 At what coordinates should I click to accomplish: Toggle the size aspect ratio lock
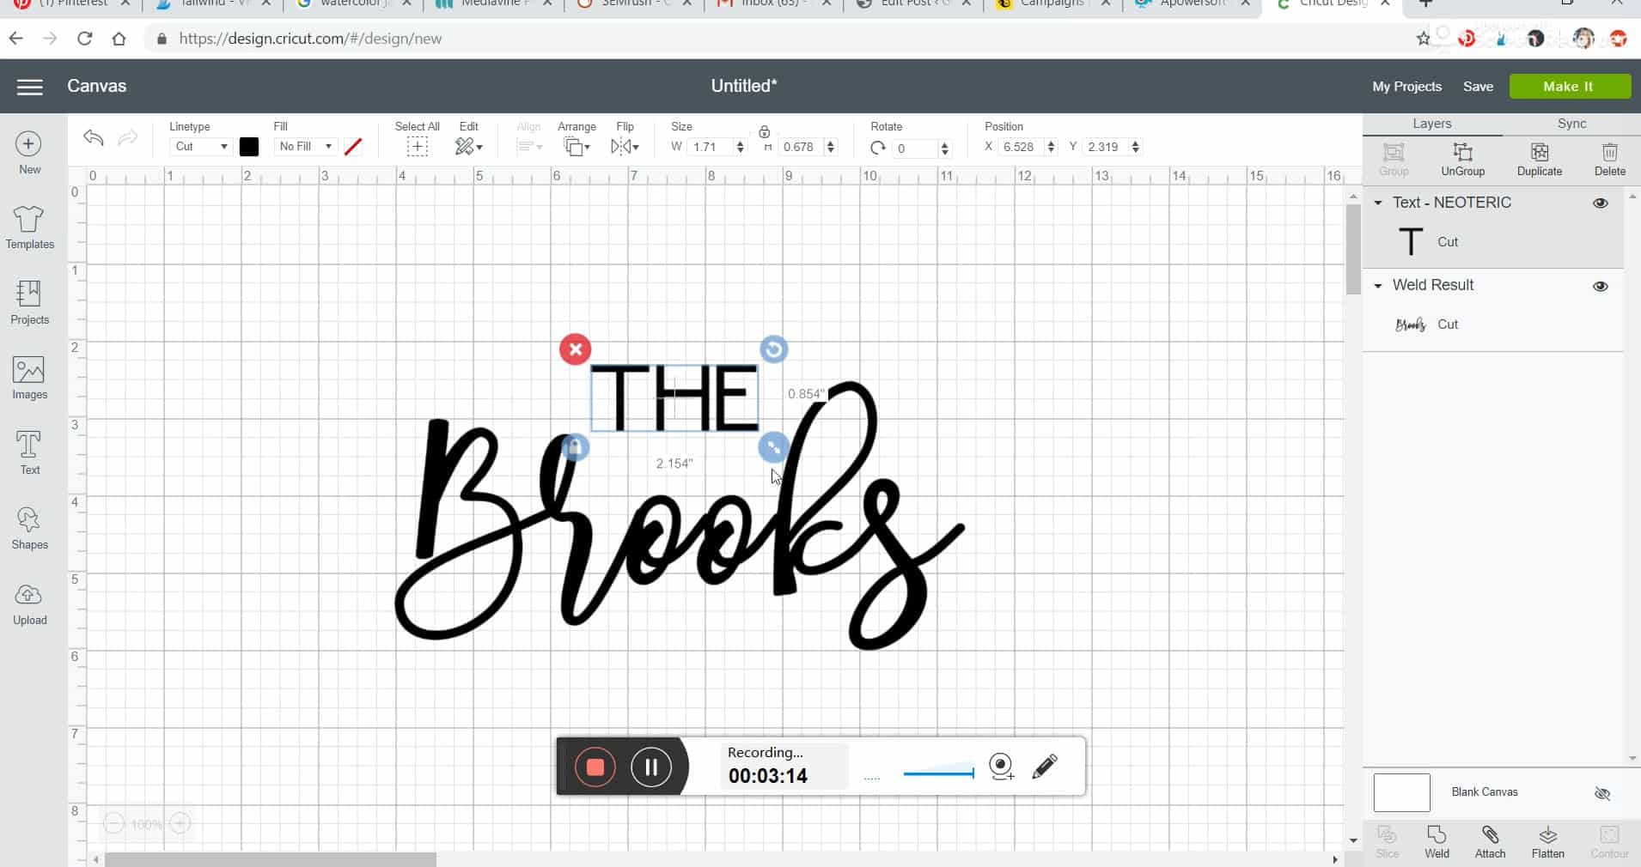(764, 132)
